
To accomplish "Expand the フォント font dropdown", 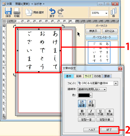I will click(x=116, y=83).
